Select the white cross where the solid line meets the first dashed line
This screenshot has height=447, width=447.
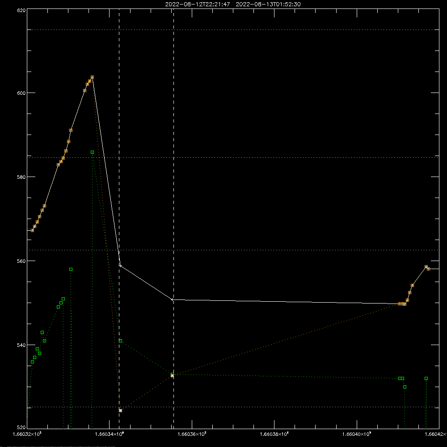120,266
